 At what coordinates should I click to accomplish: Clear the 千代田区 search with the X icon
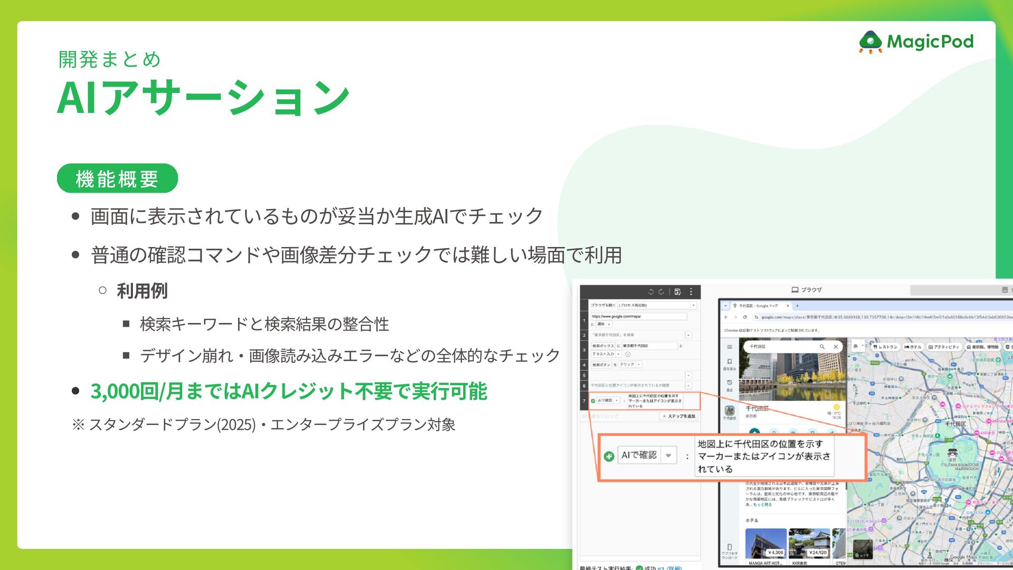[x=836, y=347]
